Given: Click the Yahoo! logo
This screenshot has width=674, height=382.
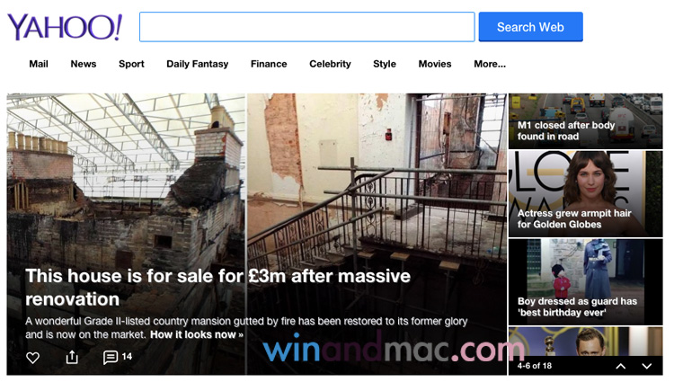Looking at the screenshot, I should point(65,27).
